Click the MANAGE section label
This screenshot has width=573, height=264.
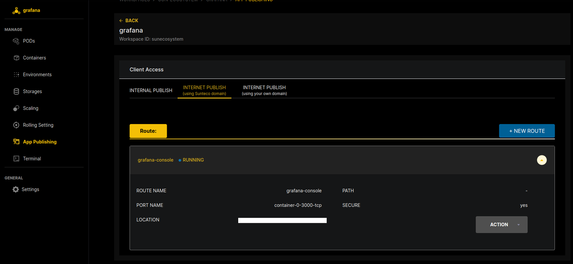[x=13, y=30]
